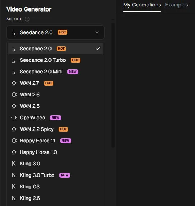This screenshot has height=206, width=195.
Task: Click the checkmark on selected Seedance 2.0 row
Action: [x=98, y=49]
